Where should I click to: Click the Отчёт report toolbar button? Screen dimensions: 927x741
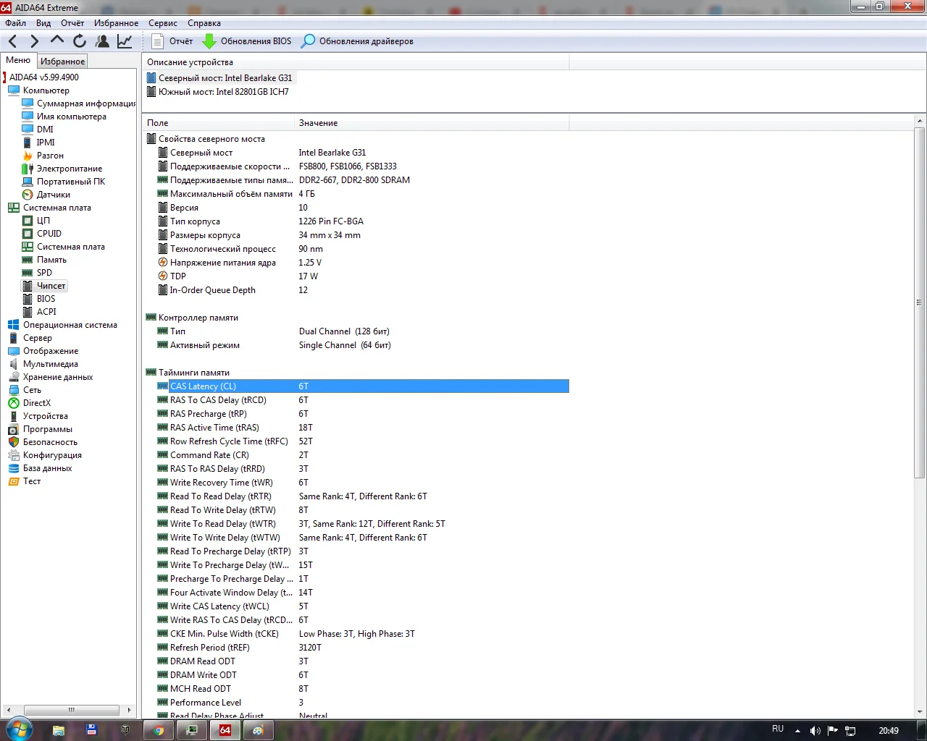(x=172, y=41)
